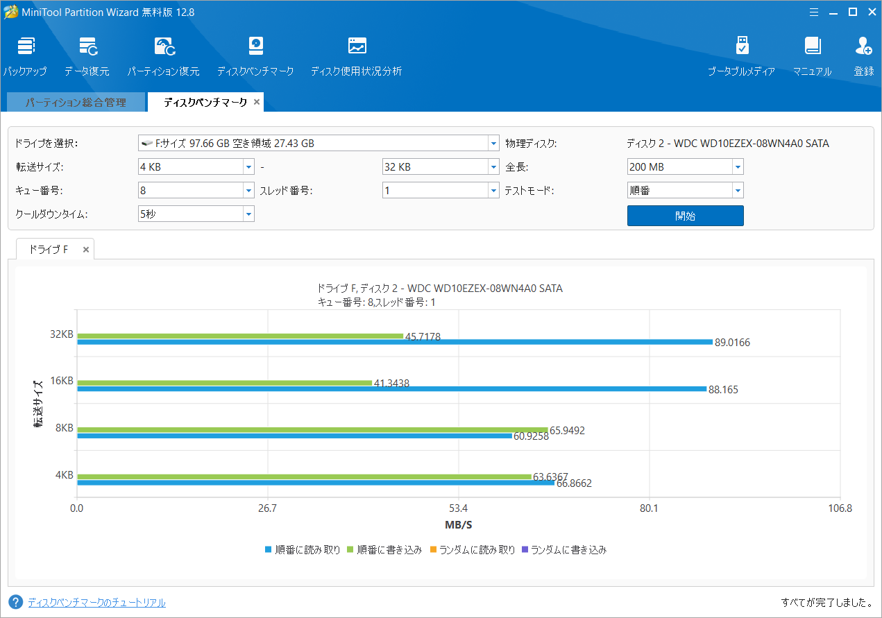Open the キュー番号 dropdown showing 8
882x618 pixels.
[x=248, y=190]
